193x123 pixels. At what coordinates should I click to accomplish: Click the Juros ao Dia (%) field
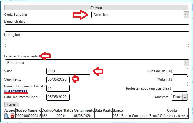pyautogui.click(x=180, y=71)
